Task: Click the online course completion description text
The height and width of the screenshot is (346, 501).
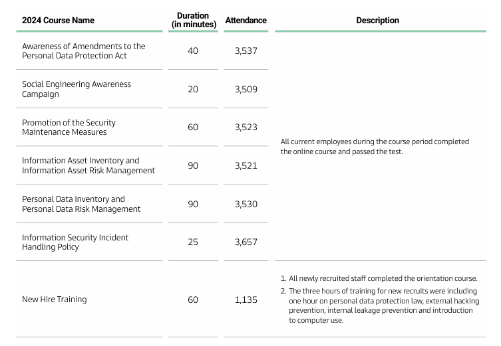Action: point(375,147)
